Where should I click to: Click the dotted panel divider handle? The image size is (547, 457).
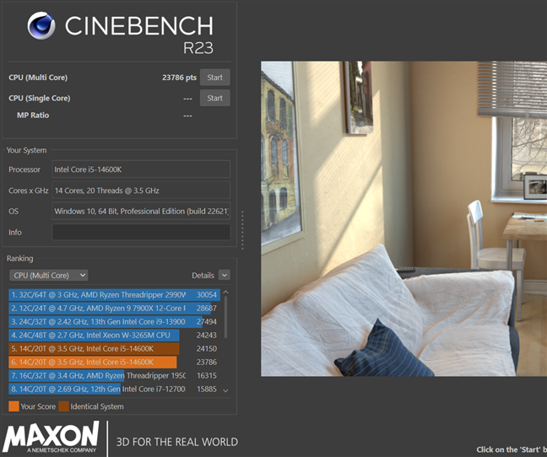tap(242, 230)
